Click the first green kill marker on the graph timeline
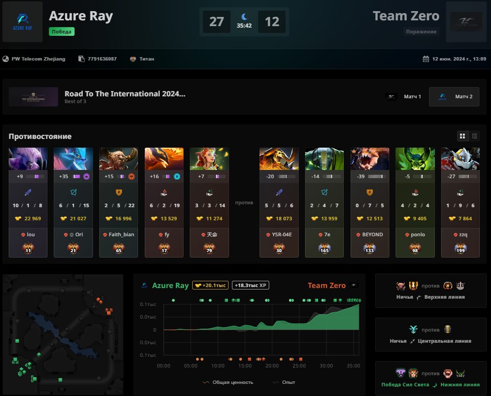The image size is (491, 396). (x=173, y=300)
